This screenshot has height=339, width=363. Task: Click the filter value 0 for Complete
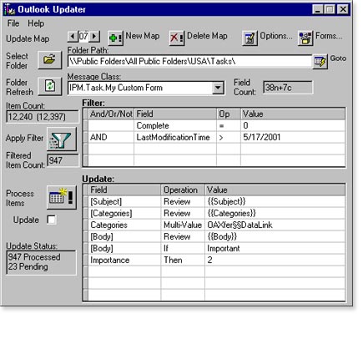point(293,125)
